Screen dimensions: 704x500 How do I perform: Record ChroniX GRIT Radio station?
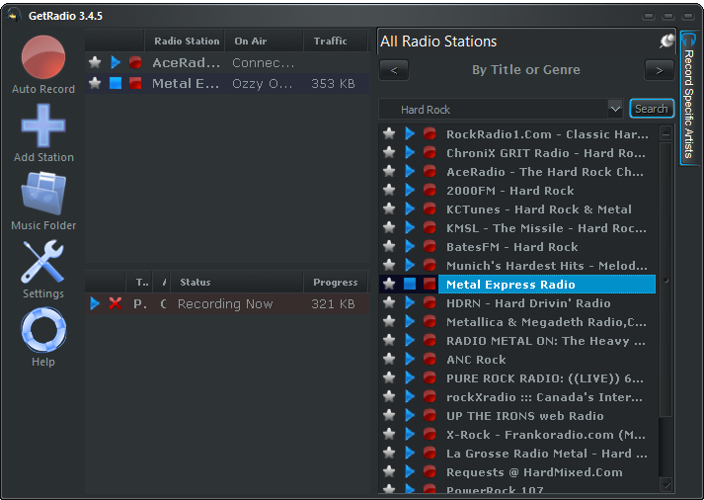[x=430, y=153]
